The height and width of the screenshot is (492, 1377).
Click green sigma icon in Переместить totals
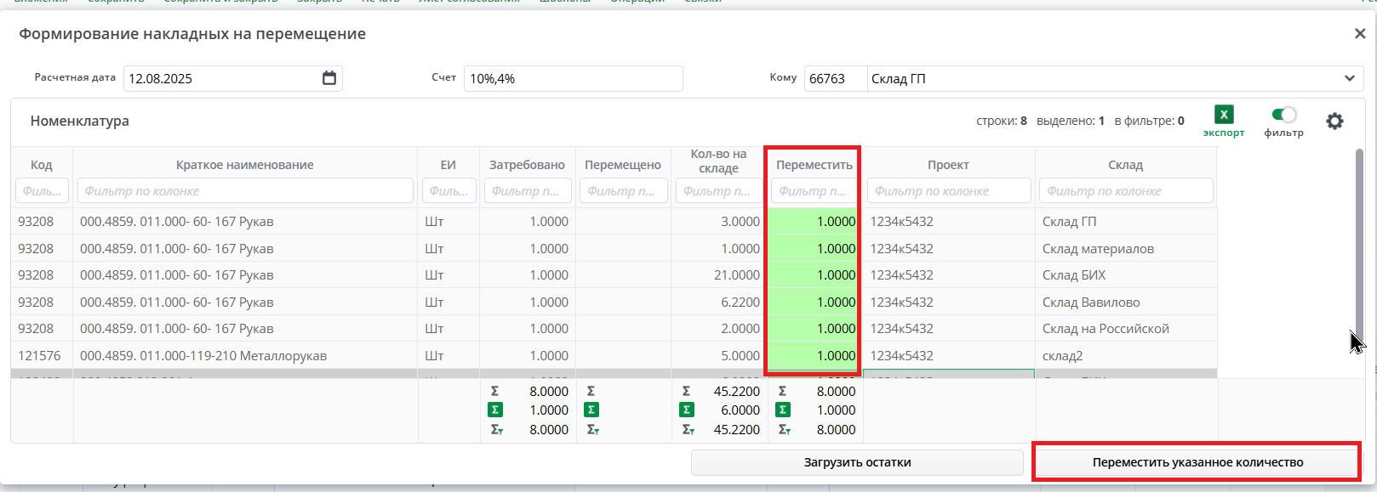pos(783,410)
